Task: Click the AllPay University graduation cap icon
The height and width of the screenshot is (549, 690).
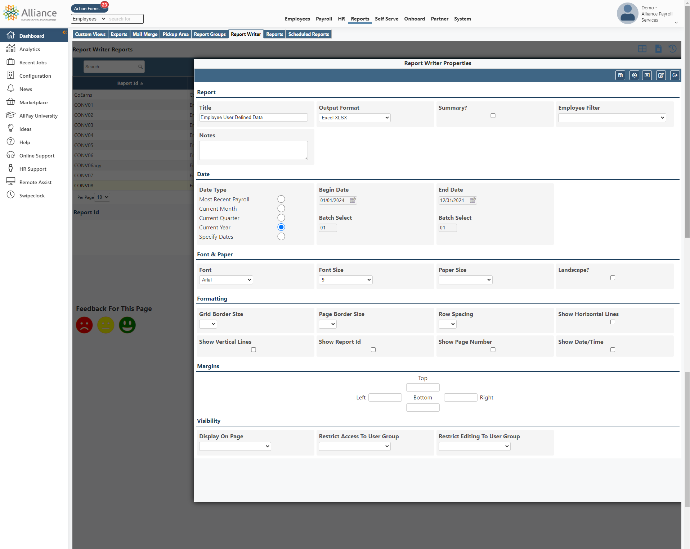Action: pos(11,115)
